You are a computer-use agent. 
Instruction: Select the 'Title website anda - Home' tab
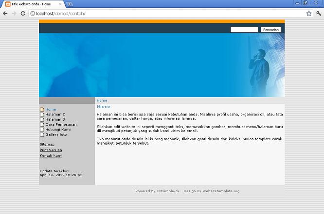33,4
